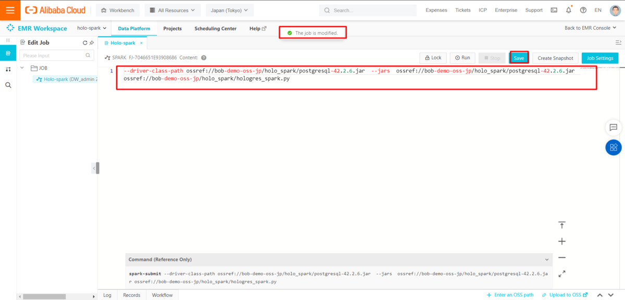Viewport: 625px width, 300px height.
Task: Toggle fullscreen expand arrows icon
Action: click(x=562, y=274)
